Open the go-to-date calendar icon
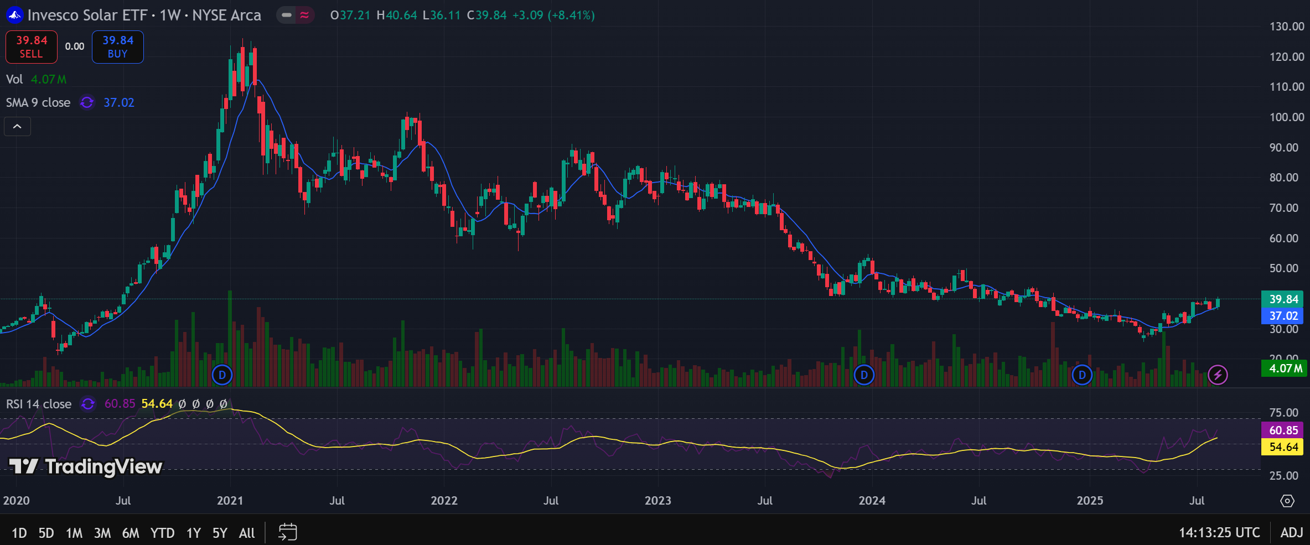 [x=287, y=532]
